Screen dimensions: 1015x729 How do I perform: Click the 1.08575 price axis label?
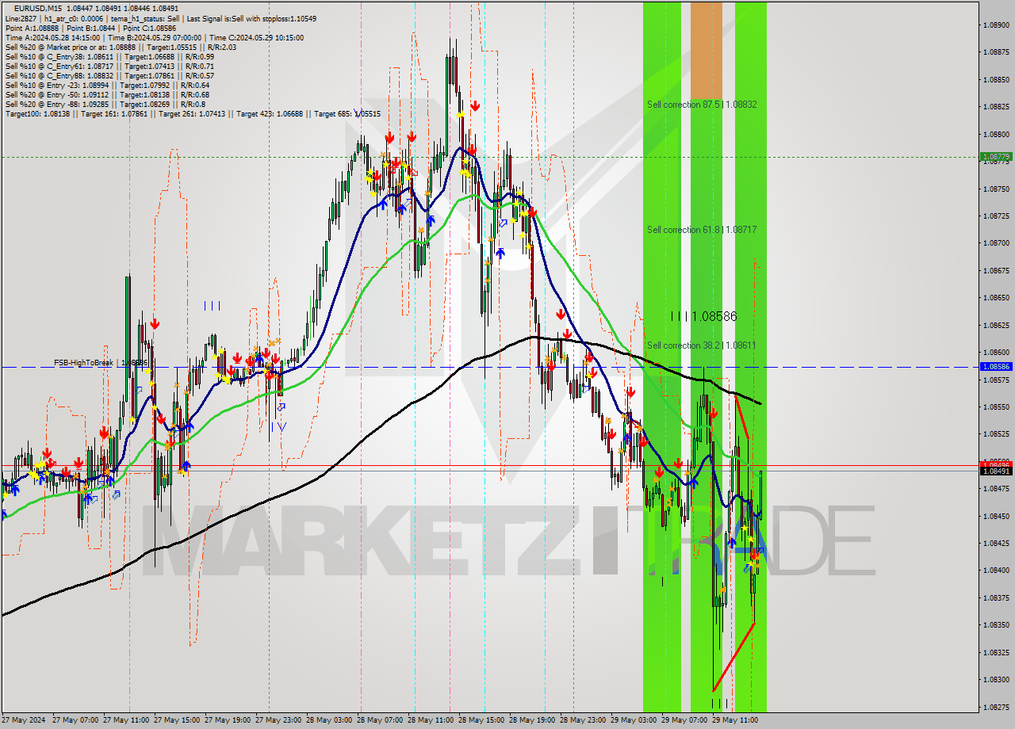click(x=996, y=380)
